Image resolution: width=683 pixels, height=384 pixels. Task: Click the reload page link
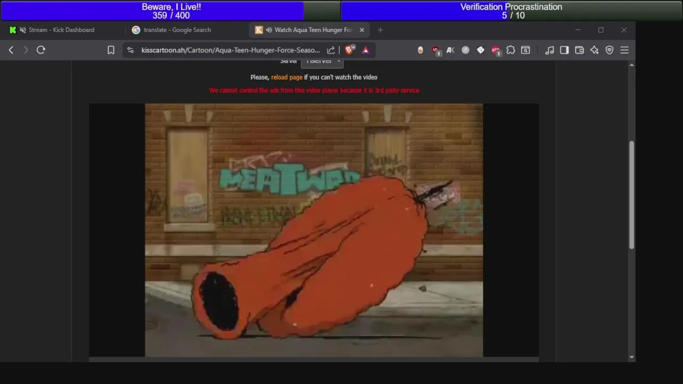(287, 77)
